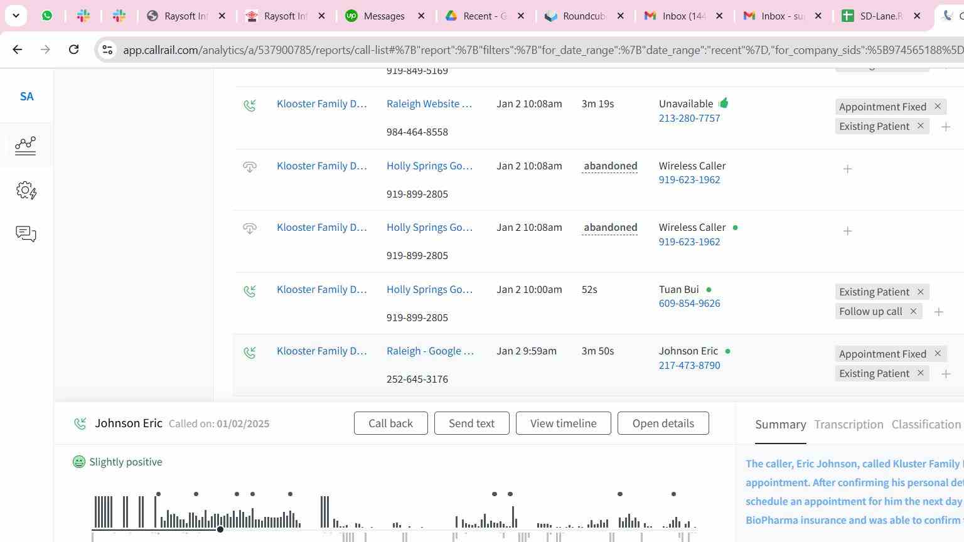Switch to Inbox (144 Gmail tab

pyautogui.click(x=683, y=16)
